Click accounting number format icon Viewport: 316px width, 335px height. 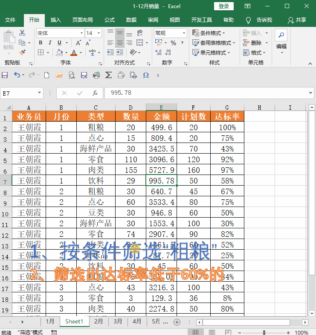pyautogui.click(x=159, y=43)
